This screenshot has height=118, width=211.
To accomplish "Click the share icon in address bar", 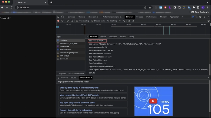I will (x=145, y=8).
